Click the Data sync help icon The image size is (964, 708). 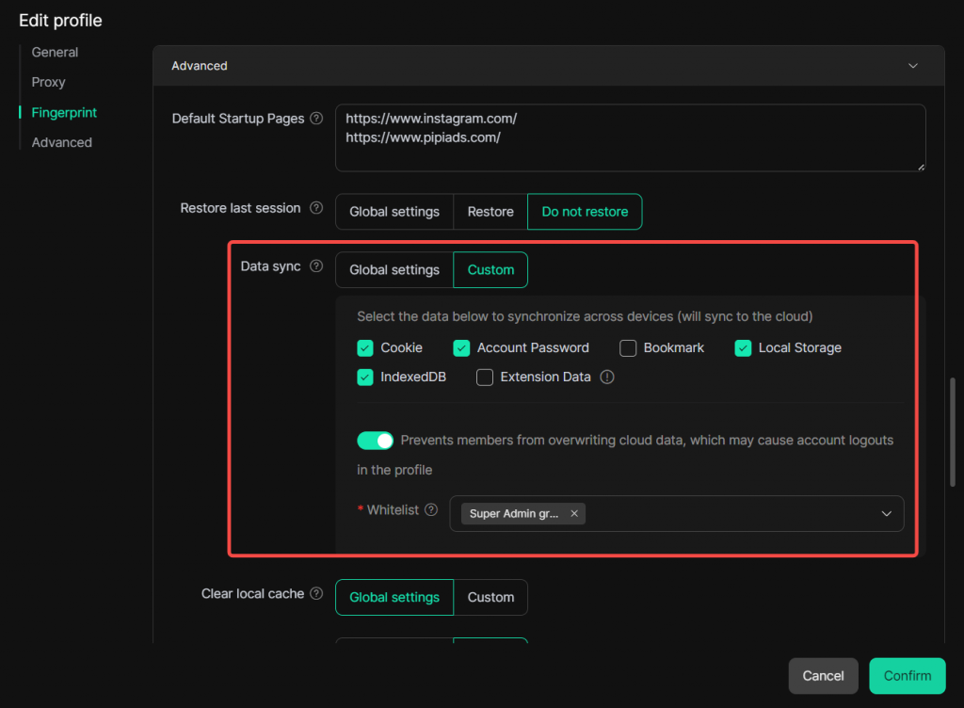coord(316,266)
